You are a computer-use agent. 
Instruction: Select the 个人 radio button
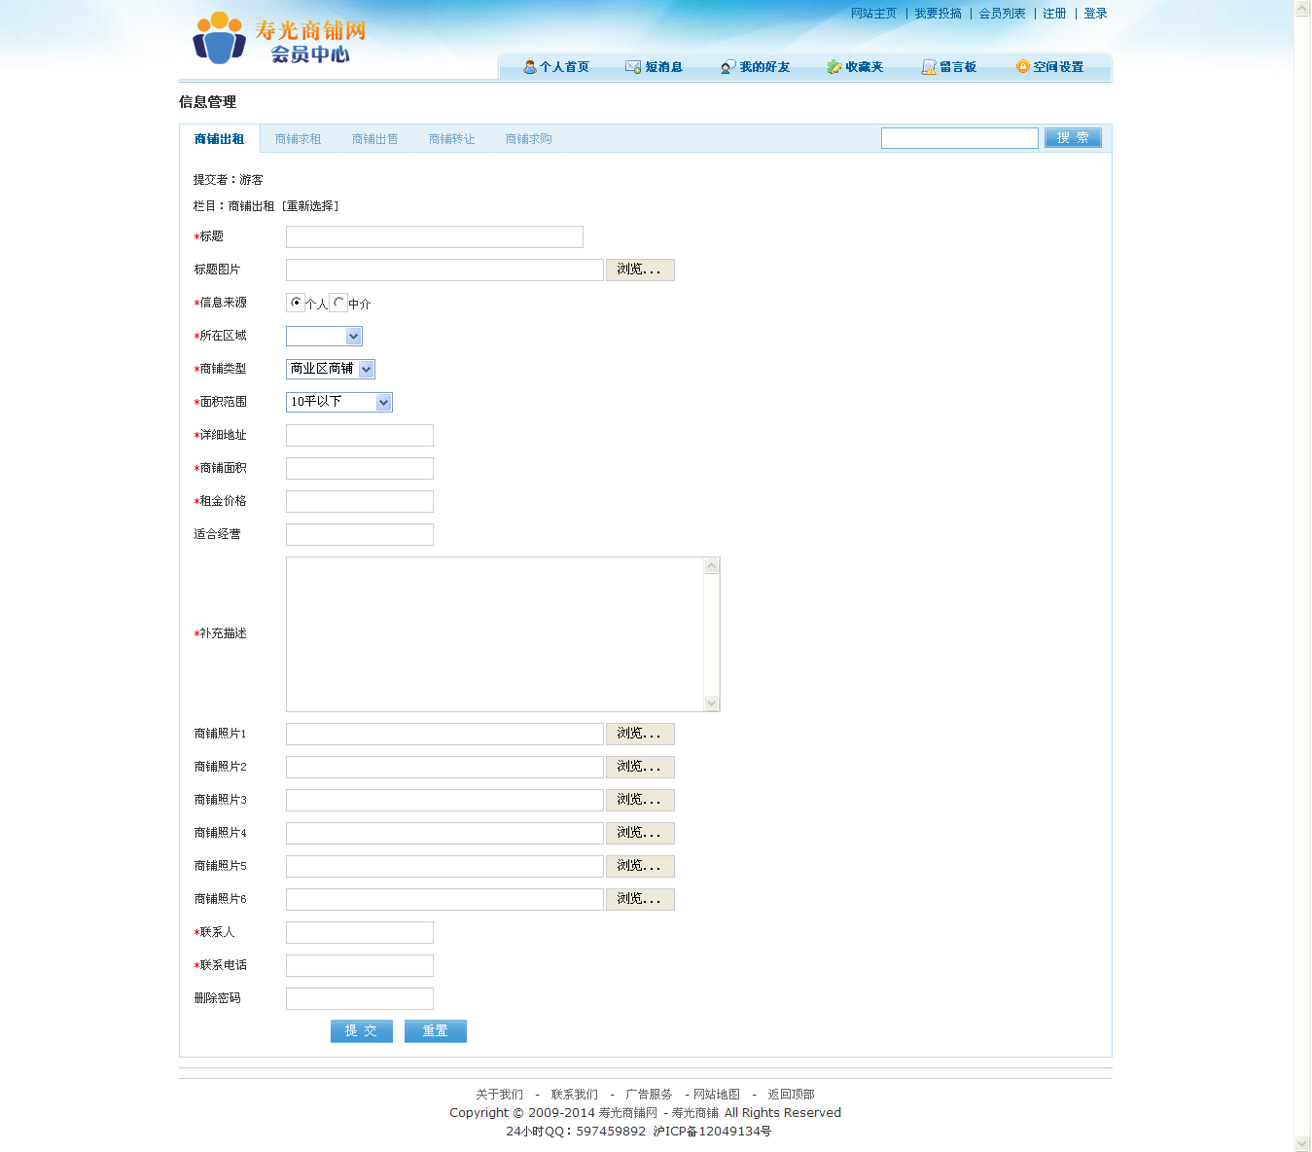coord(296,303)
